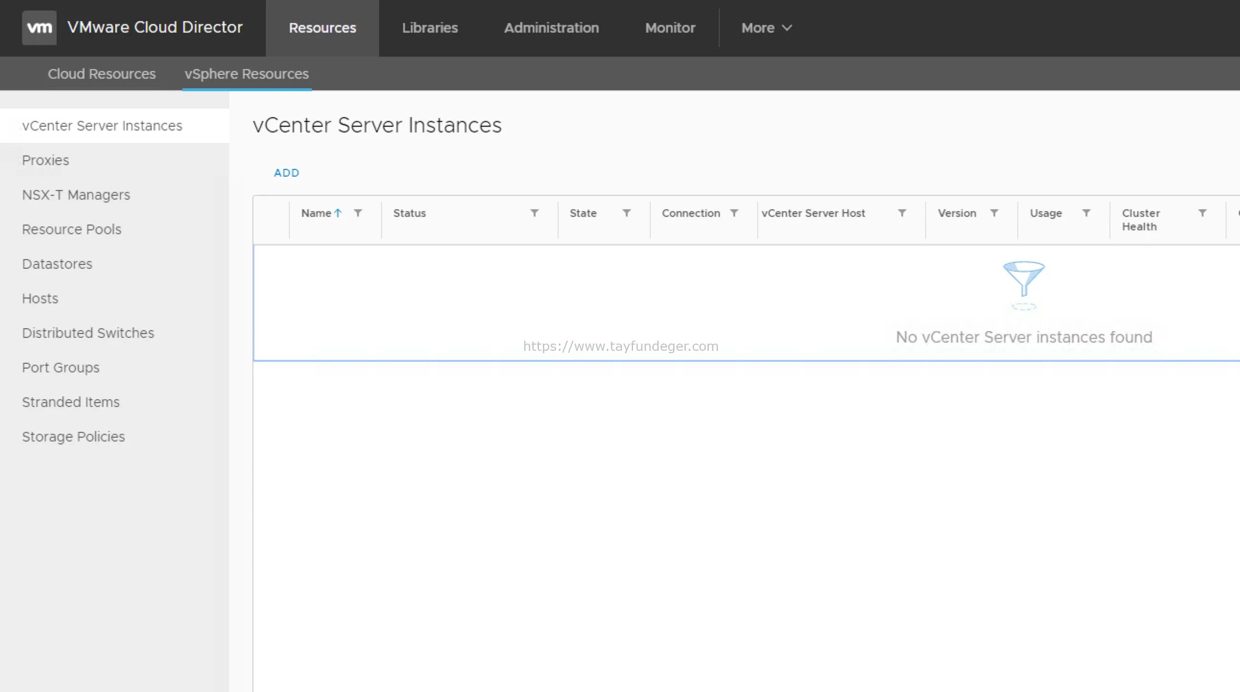The image size is (1240, 692).
Task: Switch to the Cloud Resources tab
Action: point(101,73)
